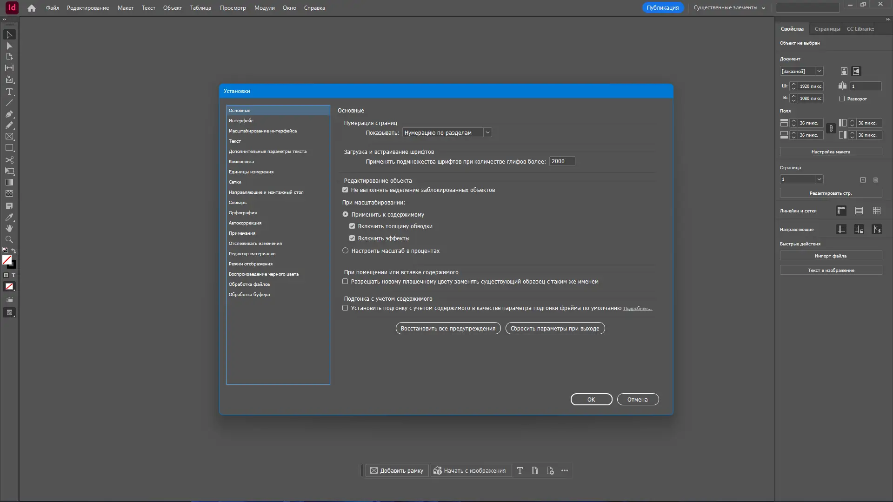Click the 'Отмена' button

coord(637,399)
